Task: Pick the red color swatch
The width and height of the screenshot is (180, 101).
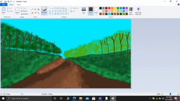Action: pyautogui.click(x=109, y=8)
